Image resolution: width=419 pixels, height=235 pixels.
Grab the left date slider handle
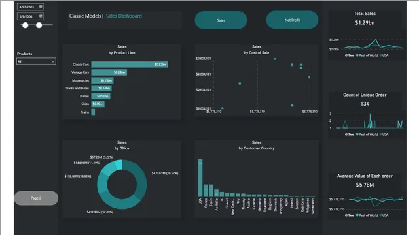coord(25,25)
